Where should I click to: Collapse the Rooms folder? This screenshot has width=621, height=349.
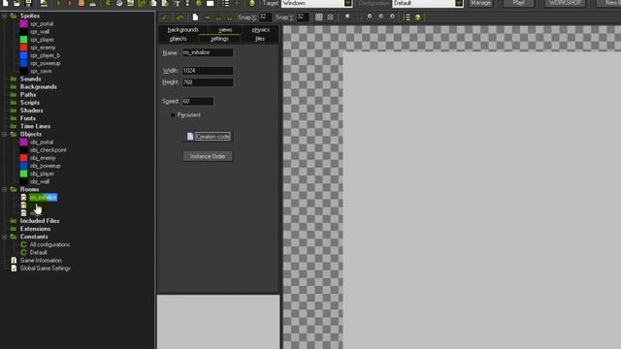[x=4, y=190]
